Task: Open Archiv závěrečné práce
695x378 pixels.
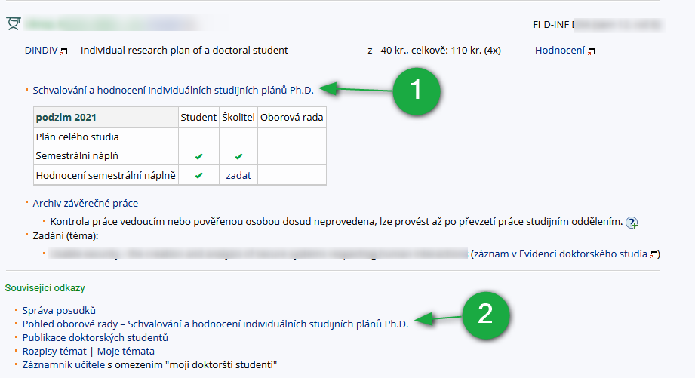Action: pos(85,203)
